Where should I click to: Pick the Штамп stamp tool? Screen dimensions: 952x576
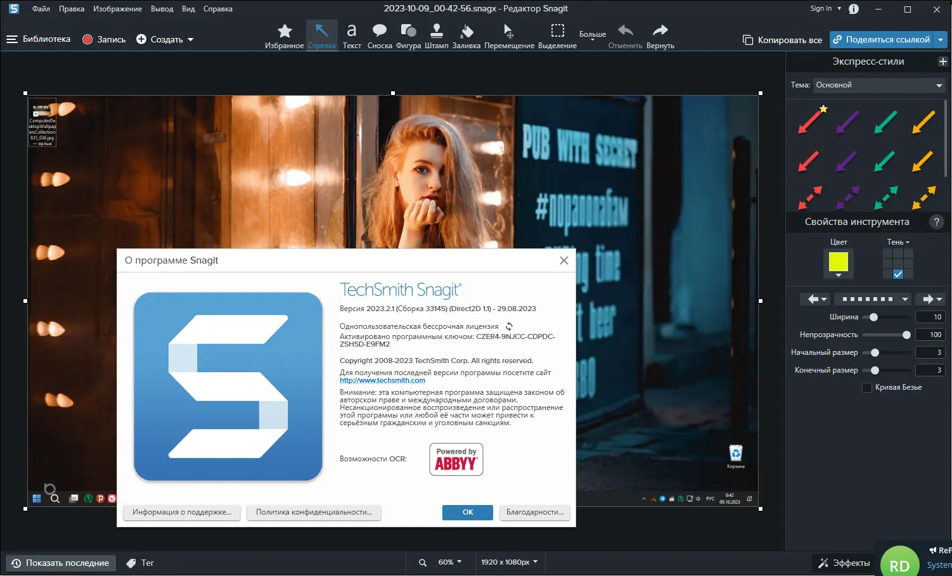pyautogui.click(x=436, y=35)
